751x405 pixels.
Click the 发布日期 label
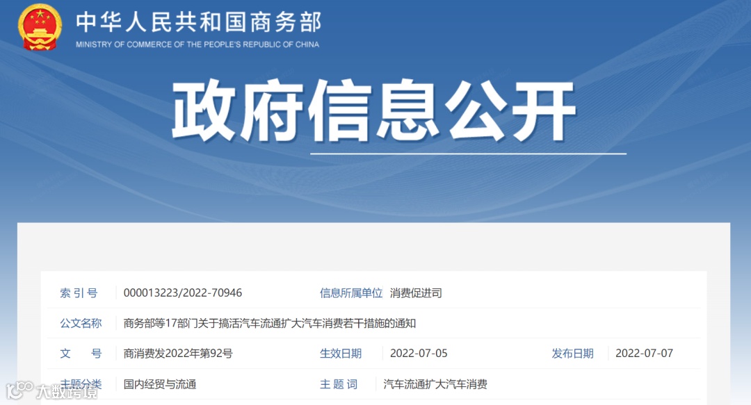[x=572, y=354]
